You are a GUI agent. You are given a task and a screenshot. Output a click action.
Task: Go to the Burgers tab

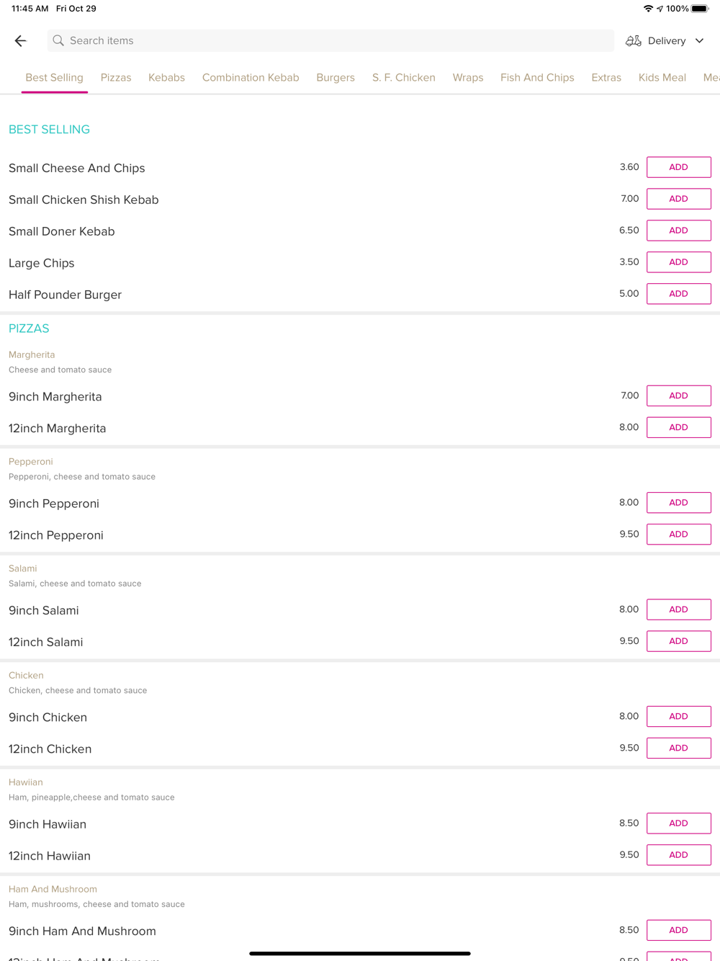[x=336, y=78]
